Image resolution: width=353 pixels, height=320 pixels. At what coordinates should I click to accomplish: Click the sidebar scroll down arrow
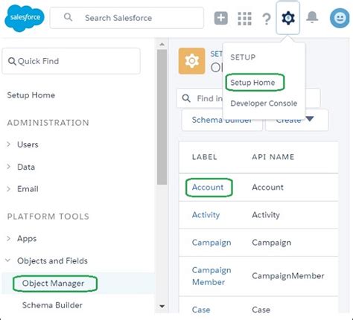162,306
